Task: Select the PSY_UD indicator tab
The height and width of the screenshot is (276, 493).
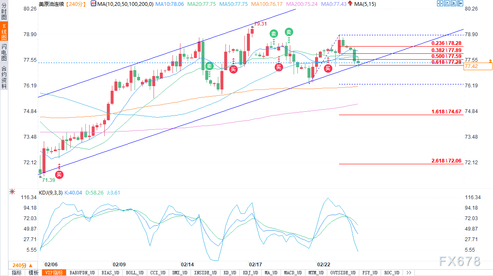Action: (x=370, y=273)
